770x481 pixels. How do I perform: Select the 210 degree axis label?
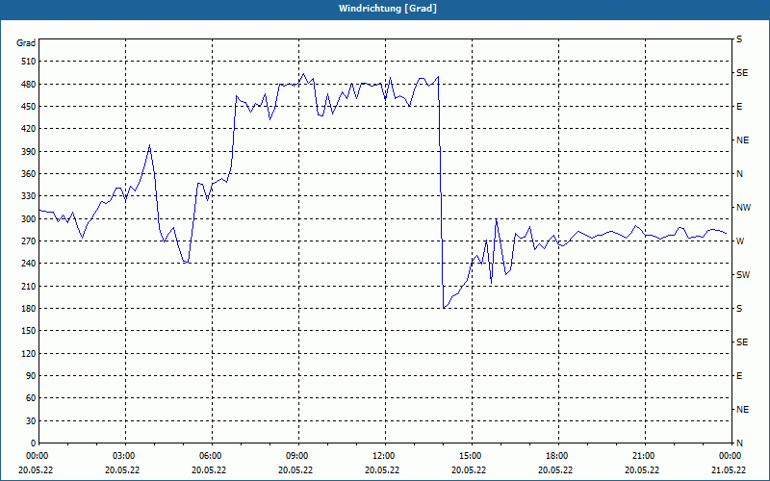point(29,286)
